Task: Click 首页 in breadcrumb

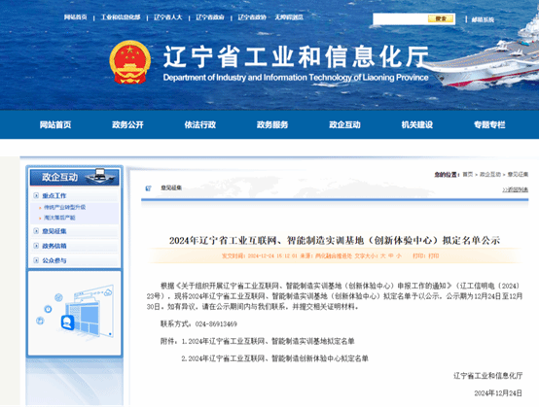Action: pos(468,175)
